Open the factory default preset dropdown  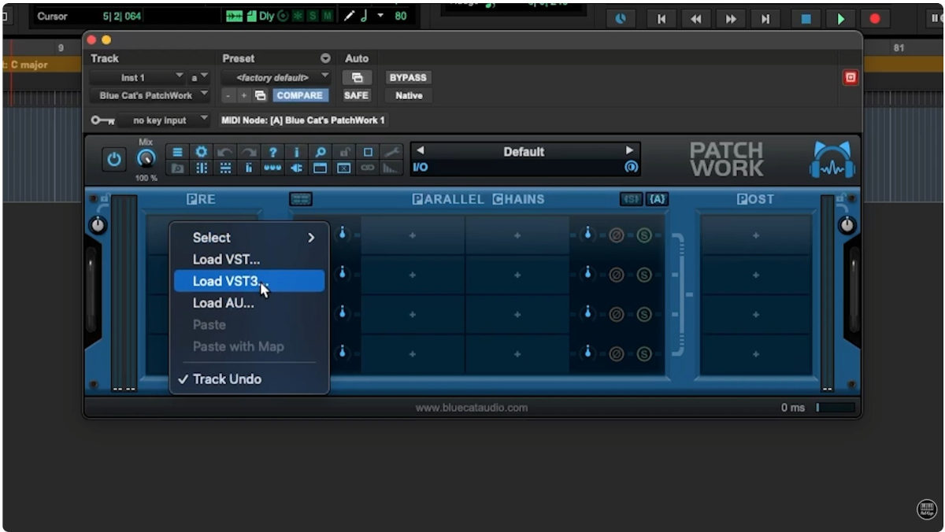click(x=275, y=78)
